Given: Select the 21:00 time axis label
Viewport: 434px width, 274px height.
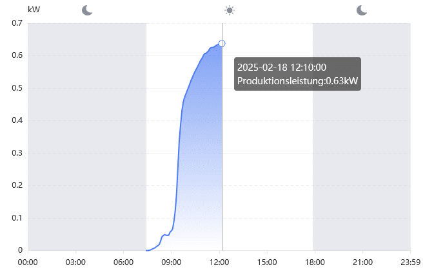Looking at the screenshot, I should coord(362,262).
